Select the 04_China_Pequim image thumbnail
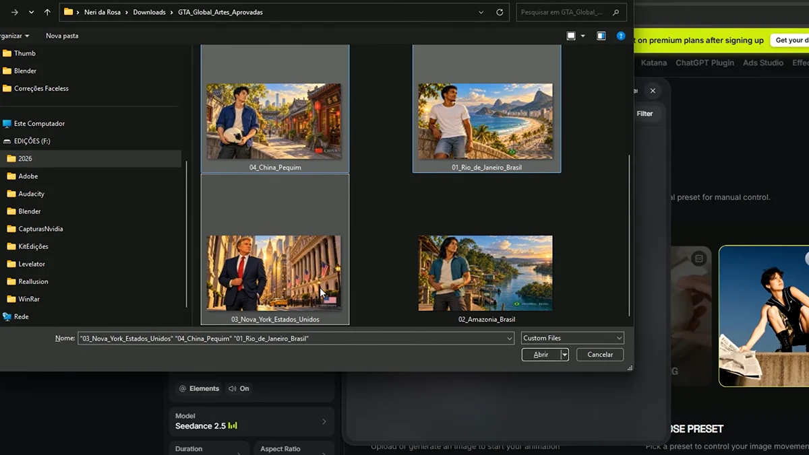This screenshot has width=809, height=455. tap(274, 121)
